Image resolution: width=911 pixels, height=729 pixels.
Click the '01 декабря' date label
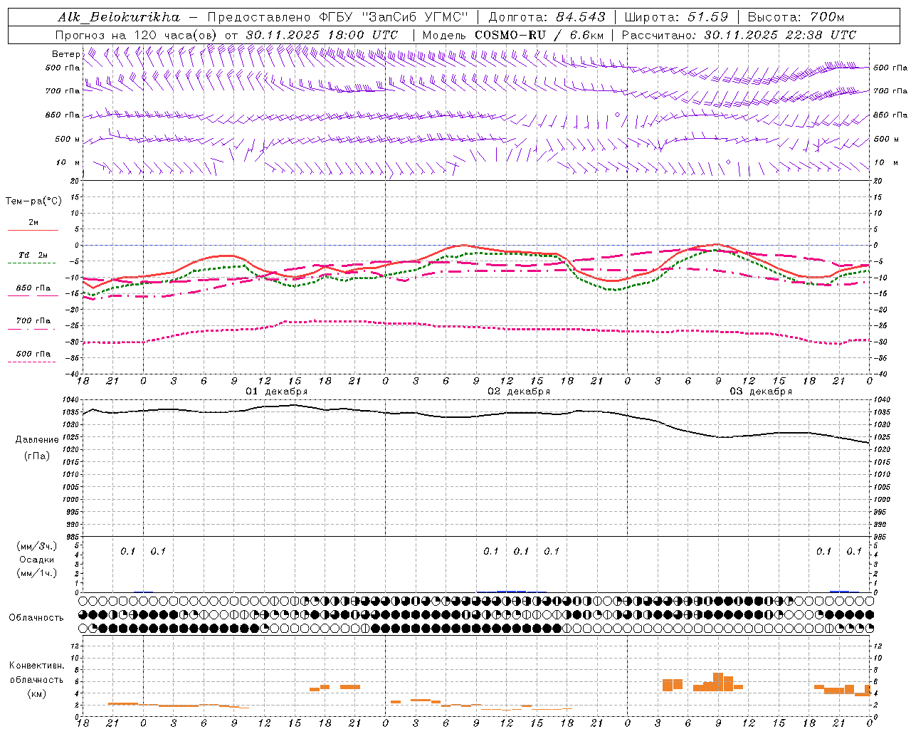[276, 392]
